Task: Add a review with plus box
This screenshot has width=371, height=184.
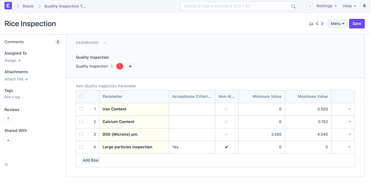Action: coord(8,118)
